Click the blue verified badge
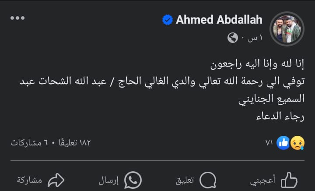 [167, 20]
